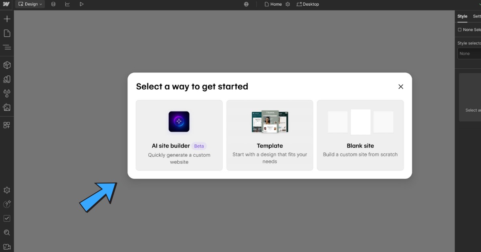The width and height of the screenshot is (481, 252).
Task: Click the CMS database icon
Action: (53, 4)
